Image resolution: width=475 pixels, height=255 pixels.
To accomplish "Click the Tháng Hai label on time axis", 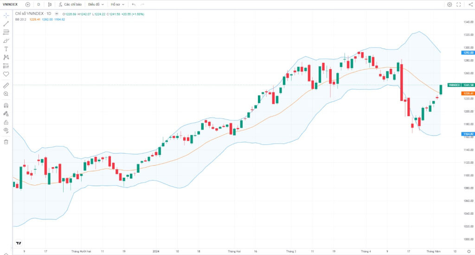I will click(234, 251).
